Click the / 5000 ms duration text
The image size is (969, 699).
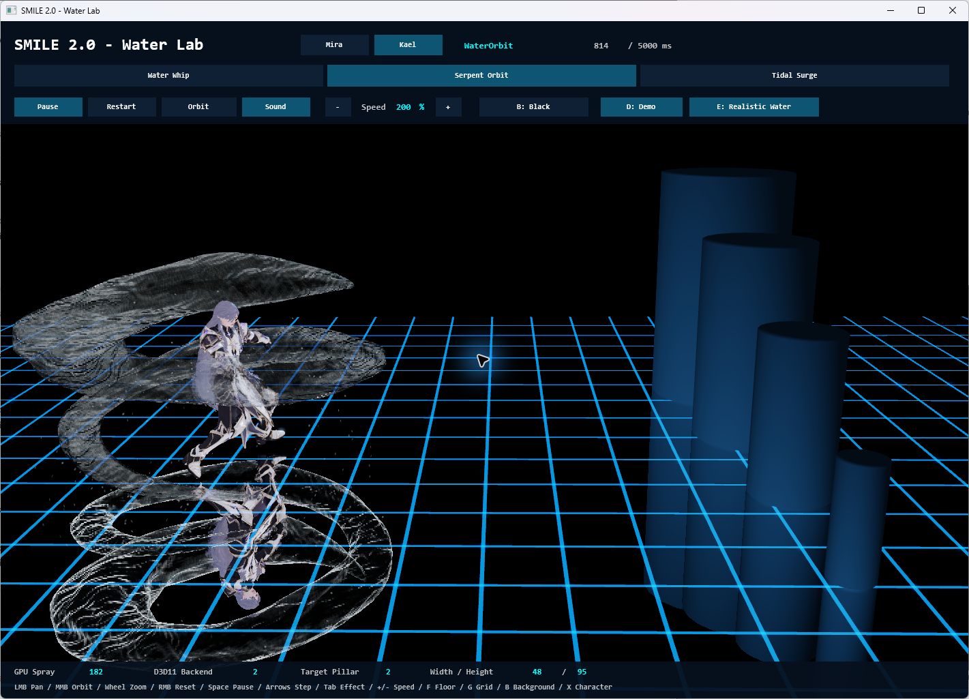[650, 46]
